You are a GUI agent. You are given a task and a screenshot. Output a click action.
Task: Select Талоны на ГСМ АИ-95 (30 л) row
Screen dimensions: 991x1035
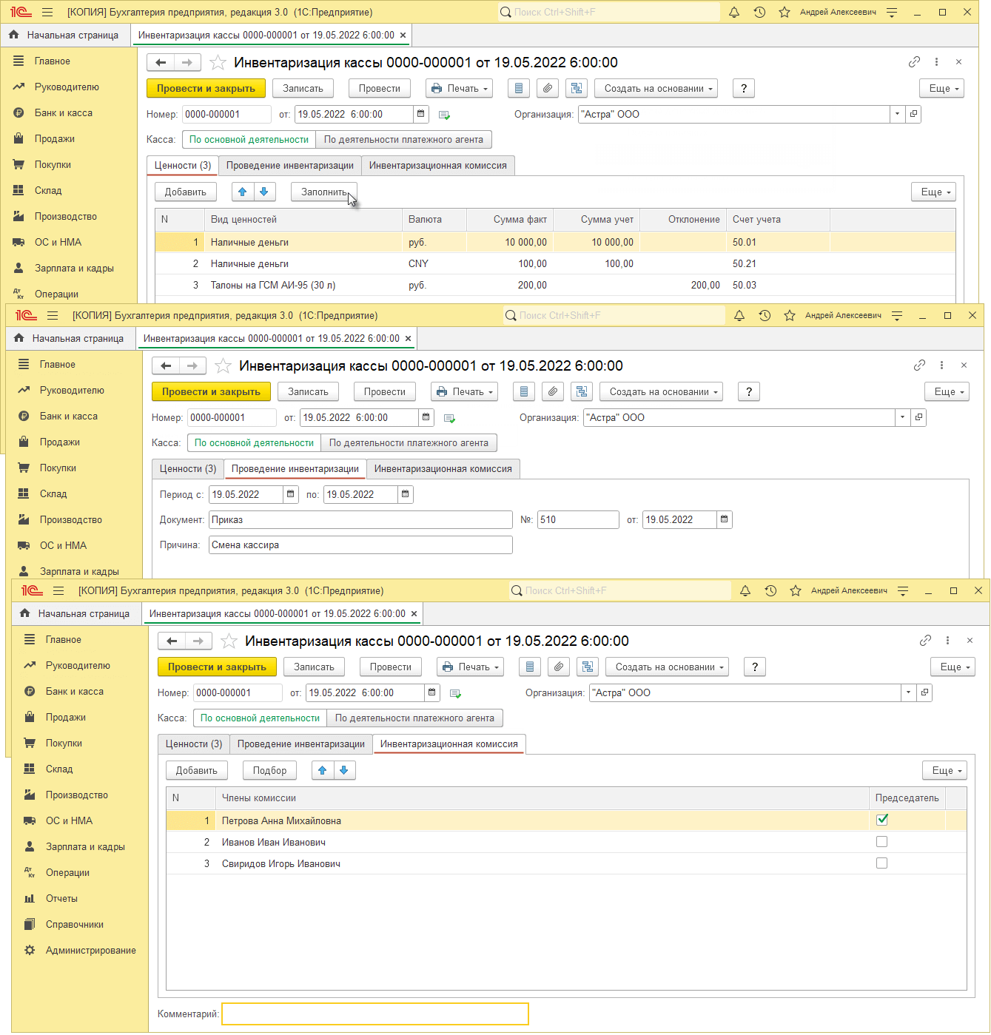click(555, 285)
